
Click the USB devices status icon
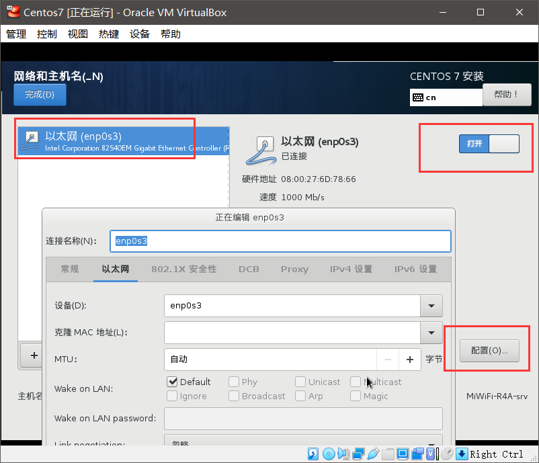(x=373, y=454)
